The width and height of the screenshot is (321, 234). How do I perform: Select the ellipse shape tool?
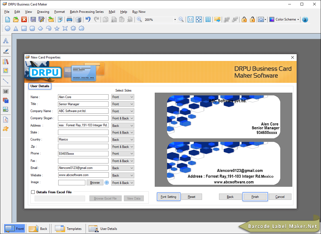[x=8, y=28]
